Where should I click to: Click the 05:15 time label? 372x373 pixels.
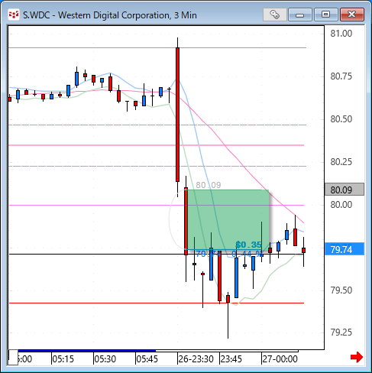click(63, 359)
